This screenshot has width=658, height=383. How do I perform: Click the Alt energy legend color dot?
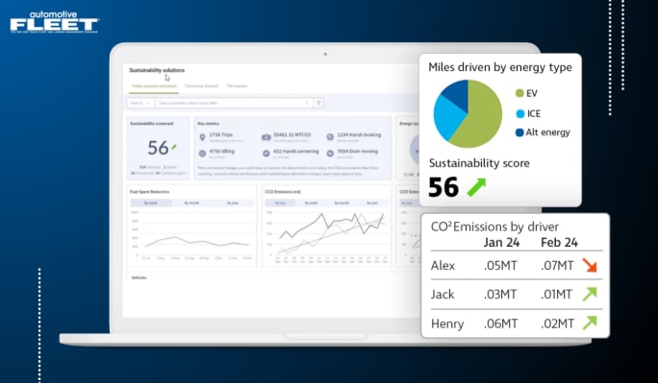point(519,132)
